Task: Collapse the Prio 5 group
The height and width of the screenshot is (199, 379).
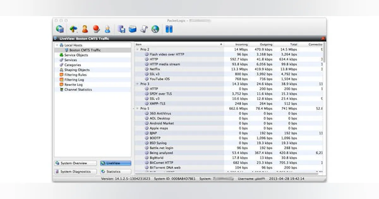Action: (137, 109)
